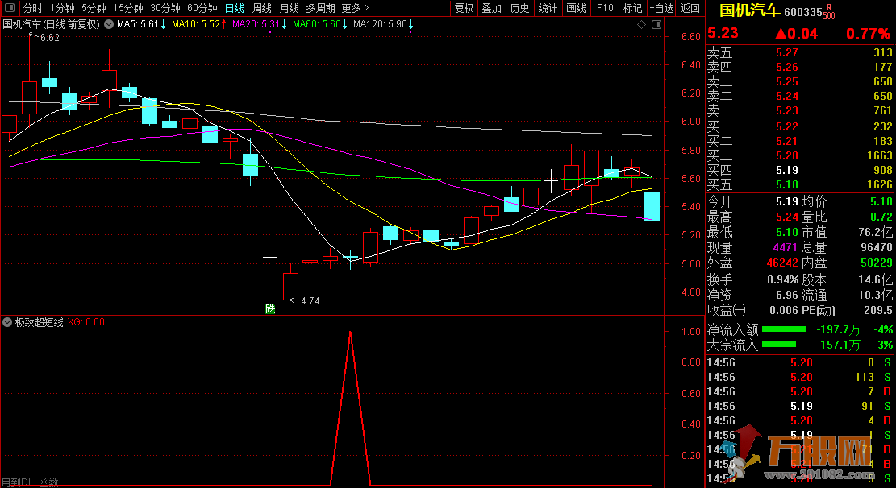Select the 1分钟 period tab
Screen dimensions: 896x488
62,8
